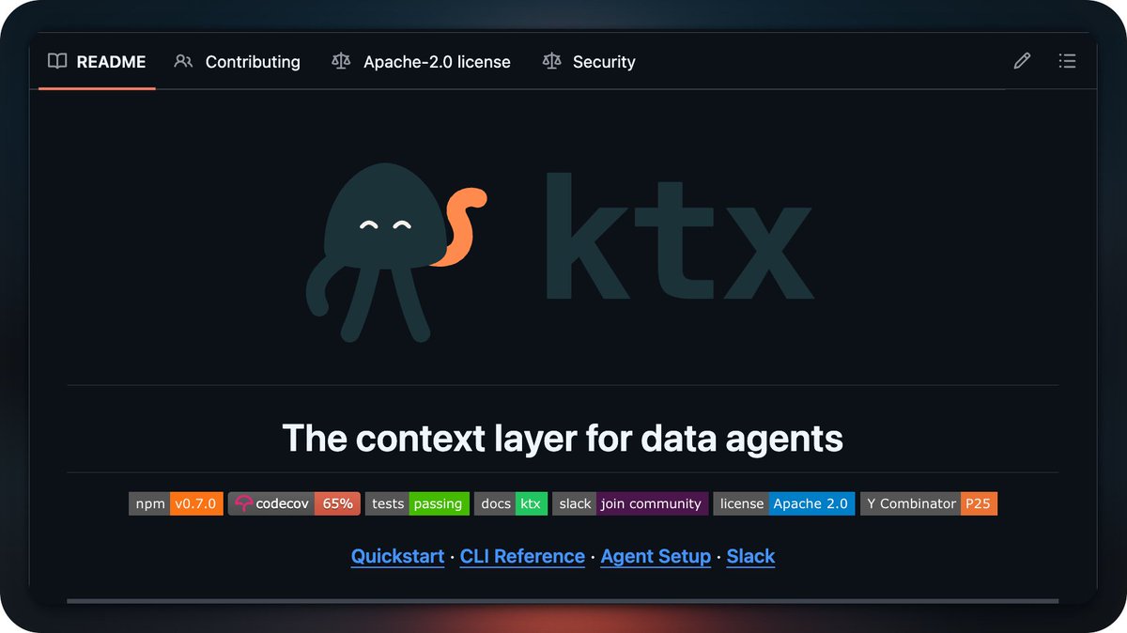Click the Y Combinator P25 badge
The width and height of the screenshot is (1127, 633).
(929, 503)
